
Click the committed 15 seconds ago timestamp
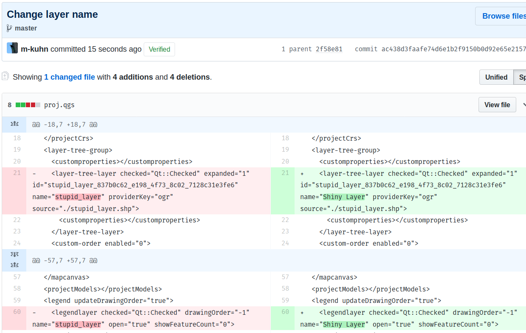96,49
